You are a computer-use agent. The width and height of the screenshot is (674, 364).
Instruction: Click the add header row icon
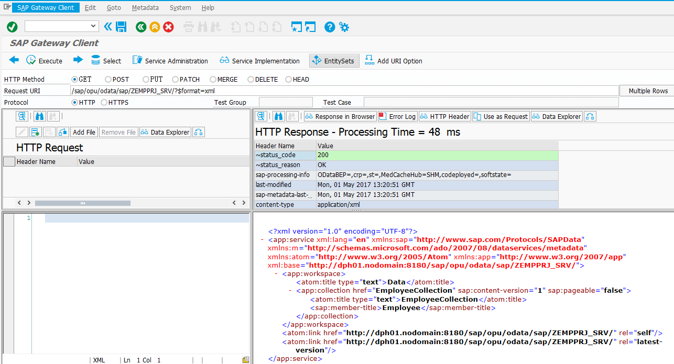[x=36, y=133]
